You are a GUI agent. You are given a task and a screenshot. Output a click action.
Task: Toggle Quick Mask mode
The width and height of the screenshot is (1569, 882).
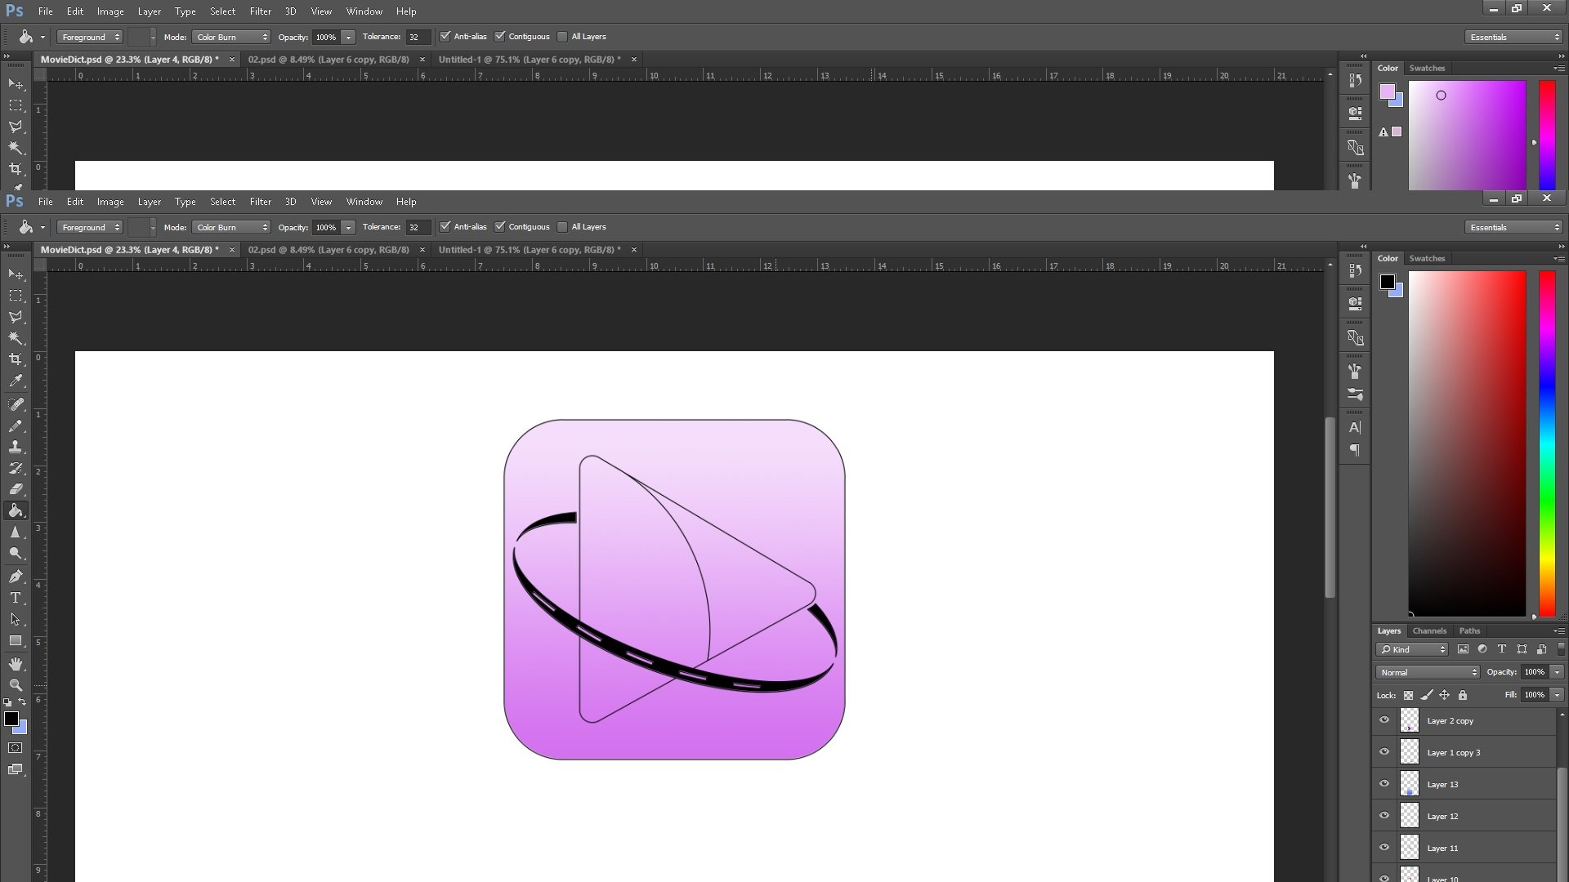[16, 748]
